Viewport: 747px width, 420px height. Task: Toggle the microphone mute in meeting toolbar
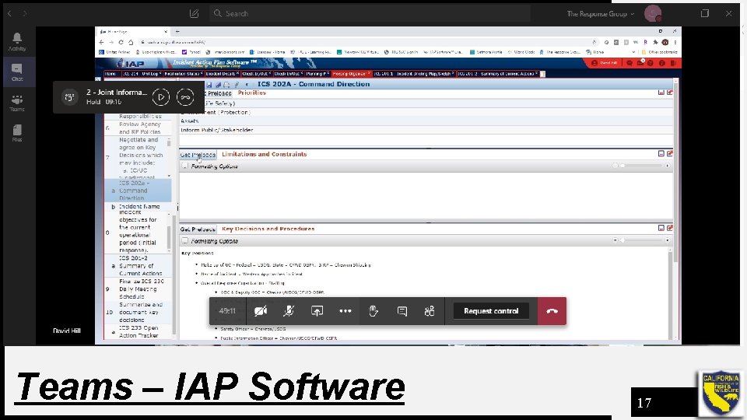(289, 311)
